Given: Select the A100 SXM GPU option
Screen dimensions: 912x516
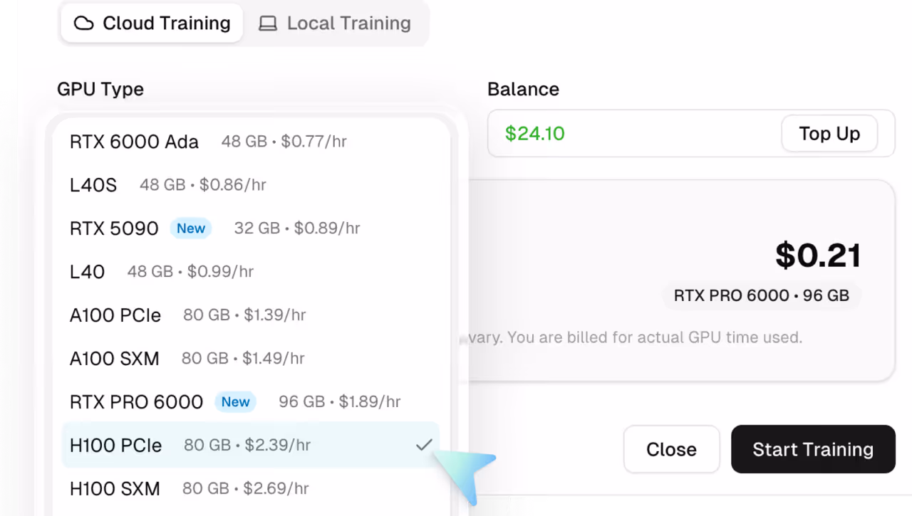Looking at the screenshot, I should [x=178, y=358].
